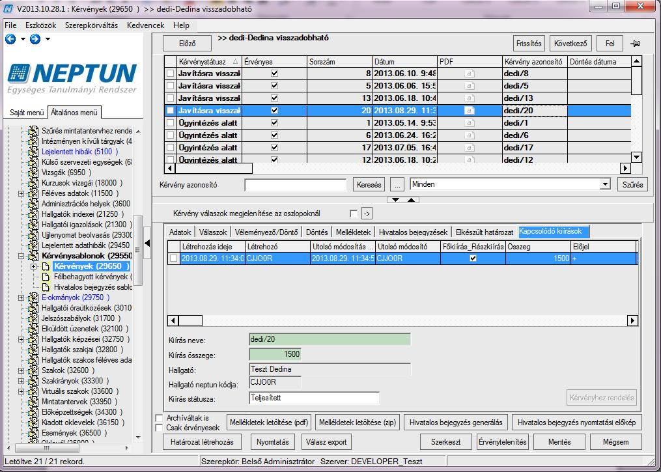Screen dimensions: 661x472
Task: Click the Jelszószabályok tree icon
Action: (x=33, y=318)
